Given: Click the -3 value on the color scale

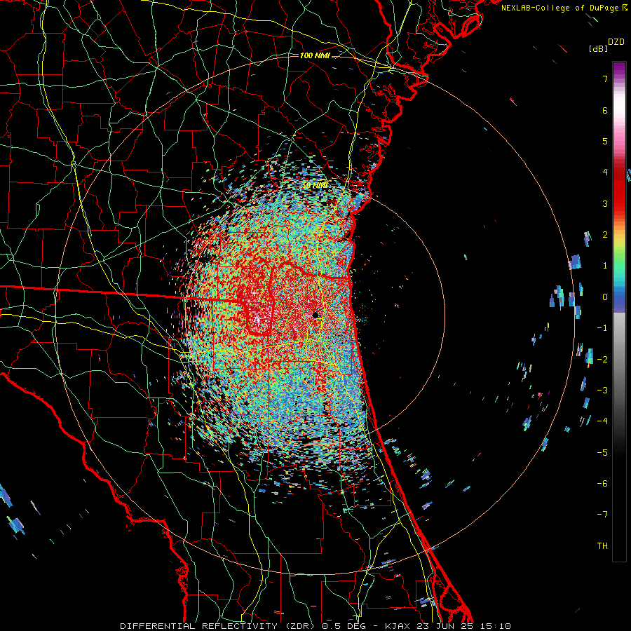Looking at the screenshot, I should point(602,391).
